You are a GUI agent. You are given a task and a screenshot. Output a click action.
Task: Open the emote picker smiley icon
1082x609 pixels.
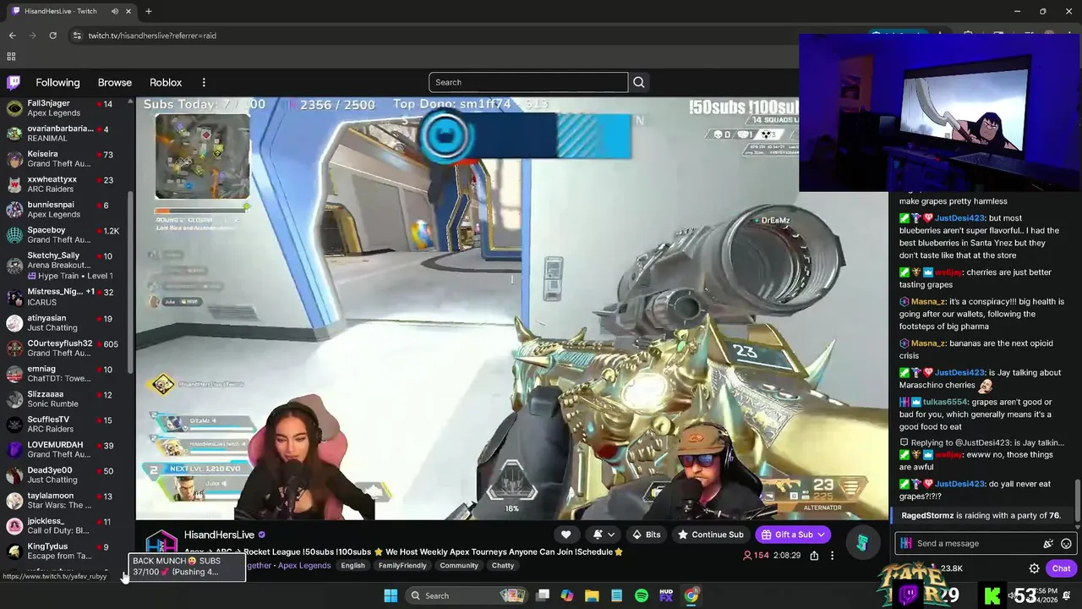tap(1066, 544)
